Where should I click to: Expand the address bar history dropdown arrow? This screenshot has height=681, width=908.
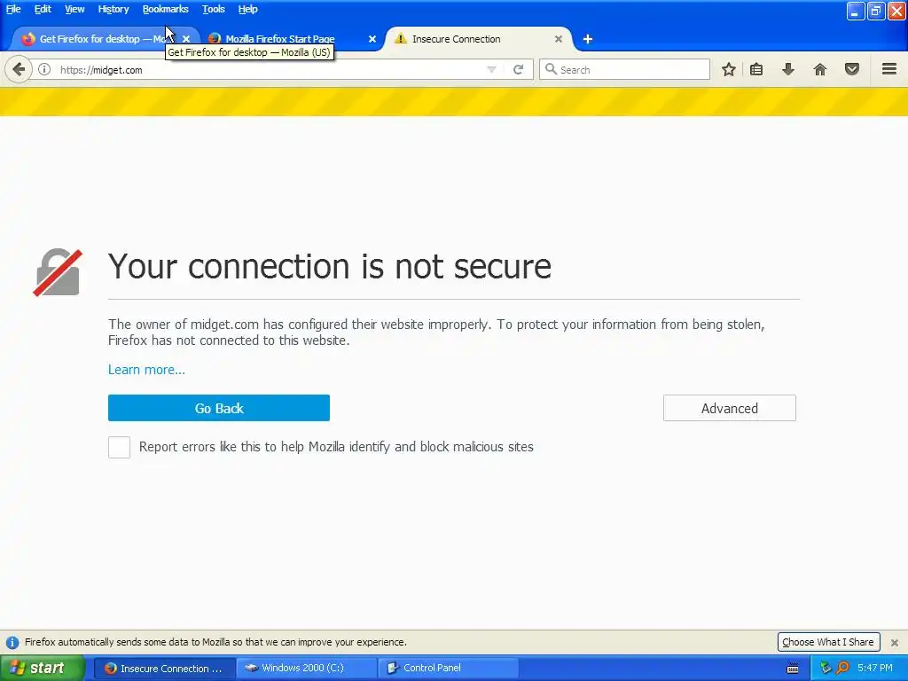tap(491, 69)
